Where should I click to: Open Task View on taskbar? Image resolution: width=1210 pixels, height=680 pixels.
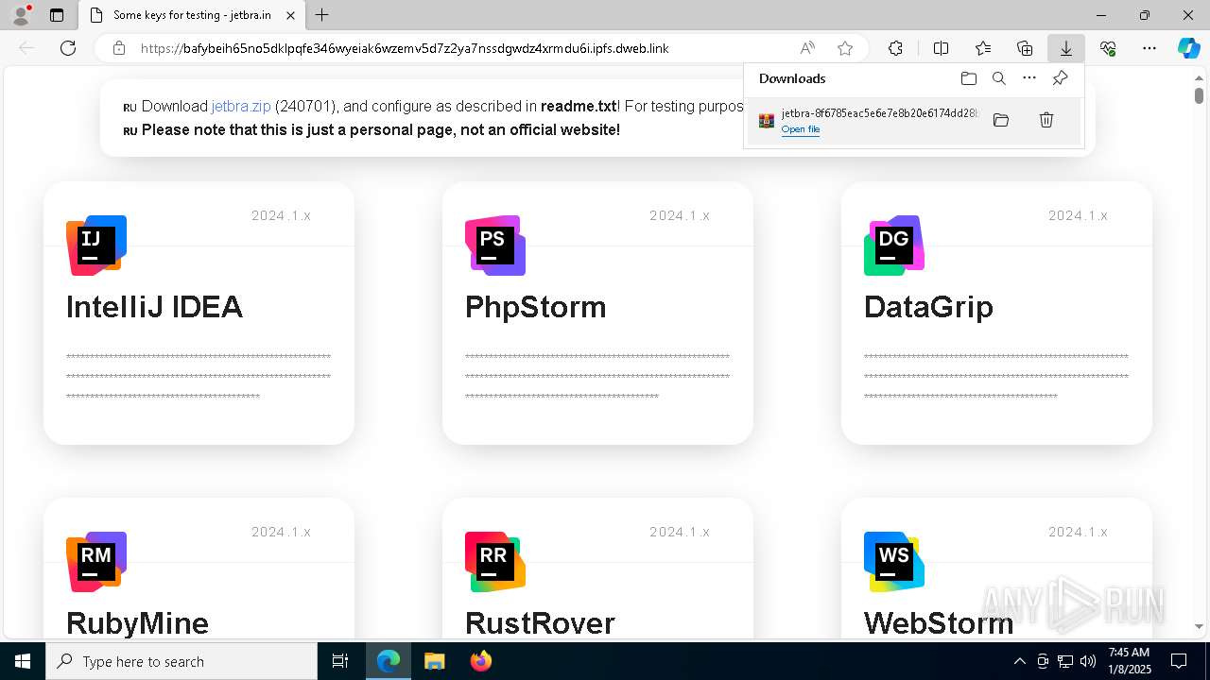(x=340, y=661)
